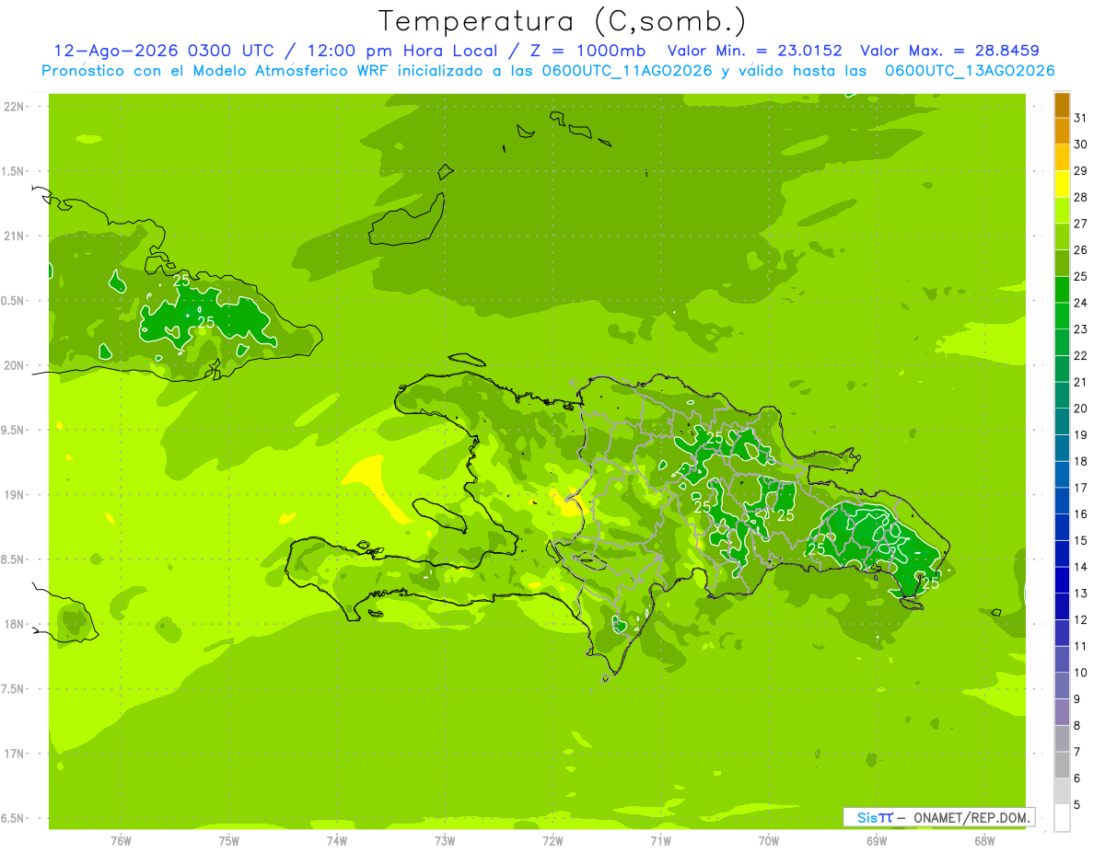This screenshot has width=1105, height=853.
Task: Click the legend value label 31
Action: 1081,118
